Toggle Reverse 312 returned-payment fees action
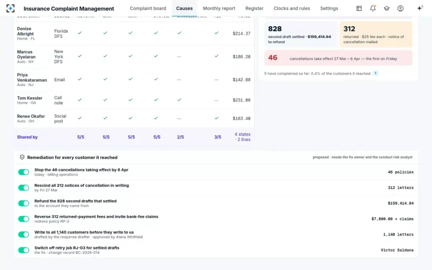Viewport: 432px width, 270px height. point(24,219)
